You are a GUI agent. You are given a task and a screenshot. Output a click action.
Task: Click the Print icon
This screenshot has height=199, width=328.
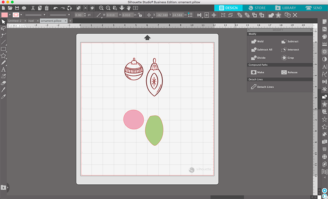[x=24, y=8]
